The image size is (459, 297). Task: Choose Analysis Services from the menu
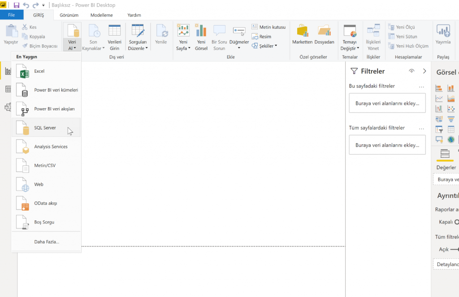(x=46, y=146)
